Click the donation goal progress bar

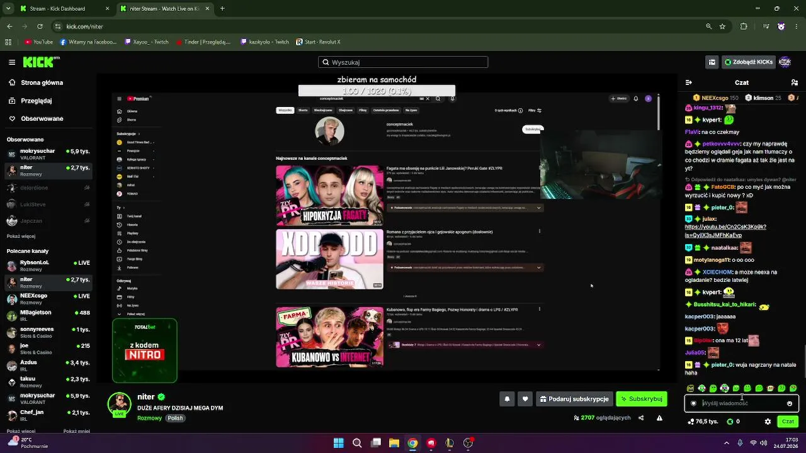tap(377, 91)
